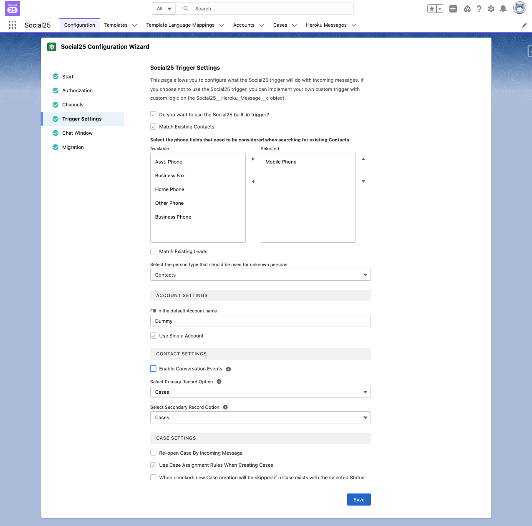The height and width of the screenshot is (526, 532).
Task: Check Re-open Case By Incoming Message
Action: coord(153,453)
